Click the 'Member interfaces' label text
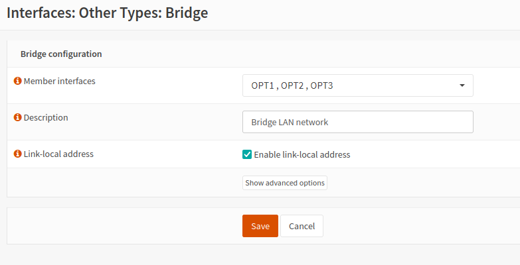Screen dimensions: 520x265 coord(59,81)
